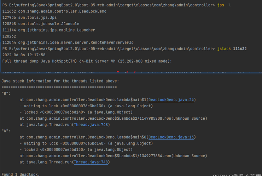262x176 pixels.
Task: Click the timestamp 2022-06-06 19:17:58
Action: click(x=24, y=55)
